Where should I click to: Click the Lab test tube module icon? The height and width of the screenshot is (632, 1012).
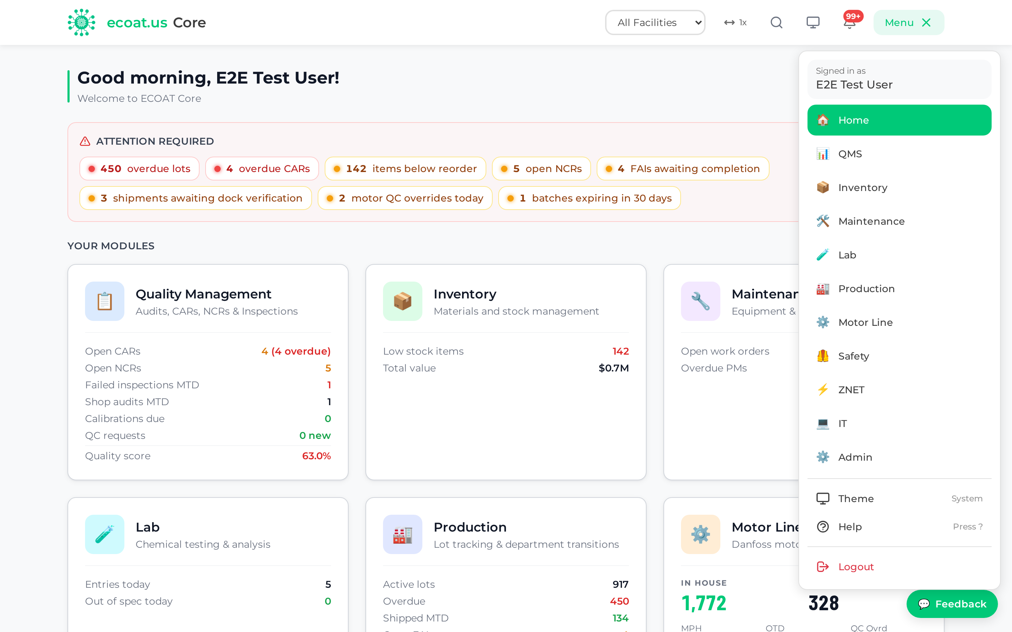105,534
